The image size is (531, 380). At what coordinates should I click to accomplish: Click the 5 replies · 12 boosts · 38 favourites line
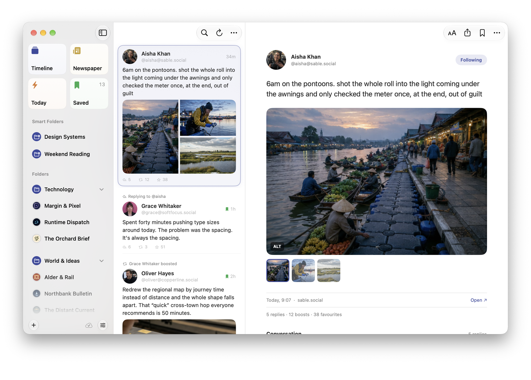[304, 315]
